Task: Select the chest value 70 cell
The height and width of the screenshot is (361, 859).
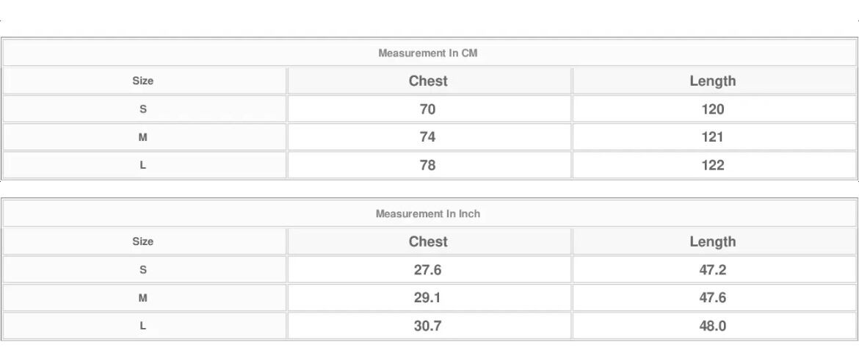Action: pyautogui.click(x=428, y=109)
